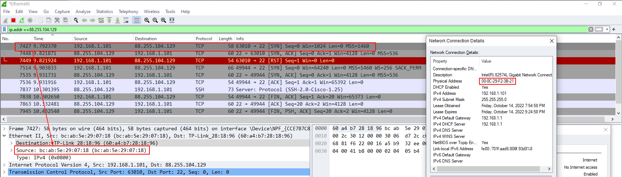622x177 pixels.
Task: Expand the Frame 7427 tree node
Action: [4, 128]
